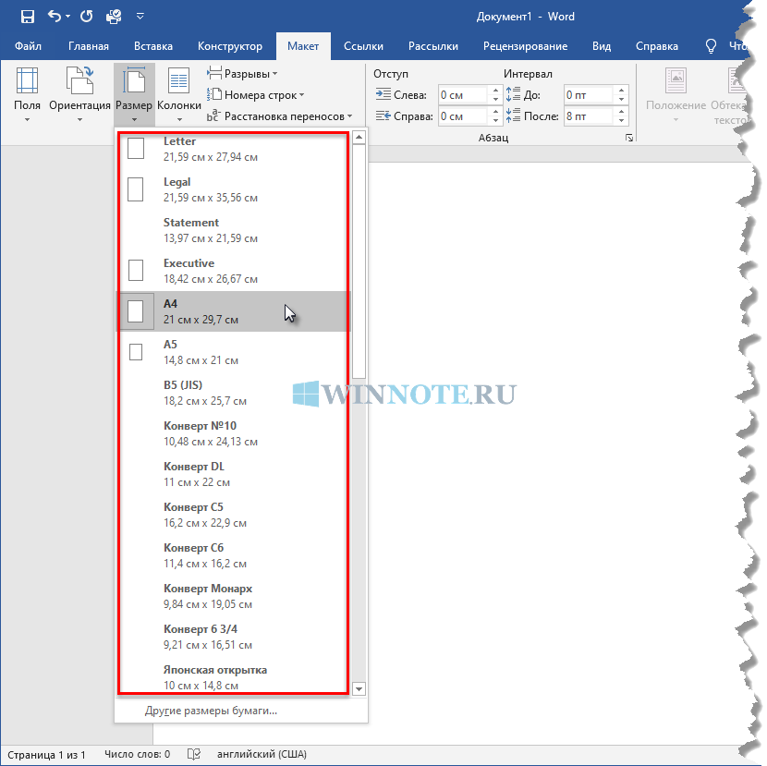Switch to the Ссылки tab

(x=363, y=46)
